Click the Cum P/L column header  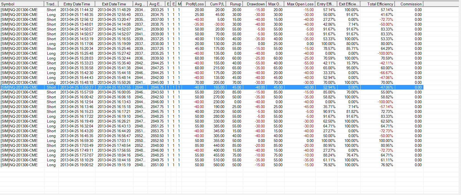tap(216, 4)
